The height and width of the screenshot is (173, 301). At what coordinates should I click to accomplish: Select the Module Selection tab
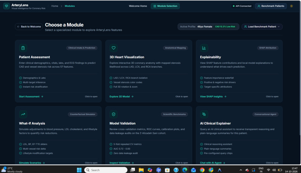[x=165, y=6]
